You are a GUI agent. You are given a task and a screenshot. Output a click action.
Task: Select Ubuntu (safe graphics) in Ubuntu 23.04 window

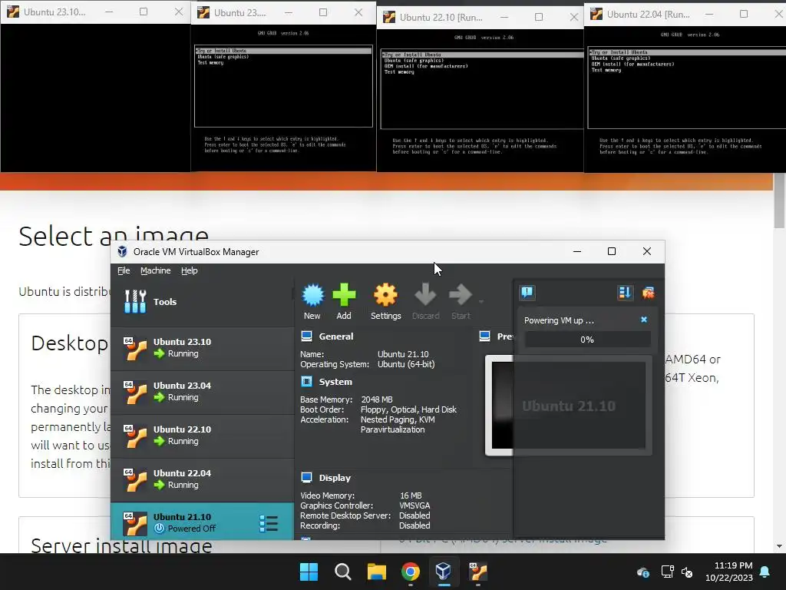click(223, 57)
